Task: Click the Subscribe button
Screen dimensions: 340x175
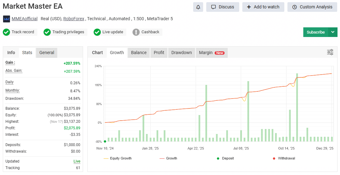Action: (x=316, y=32)
